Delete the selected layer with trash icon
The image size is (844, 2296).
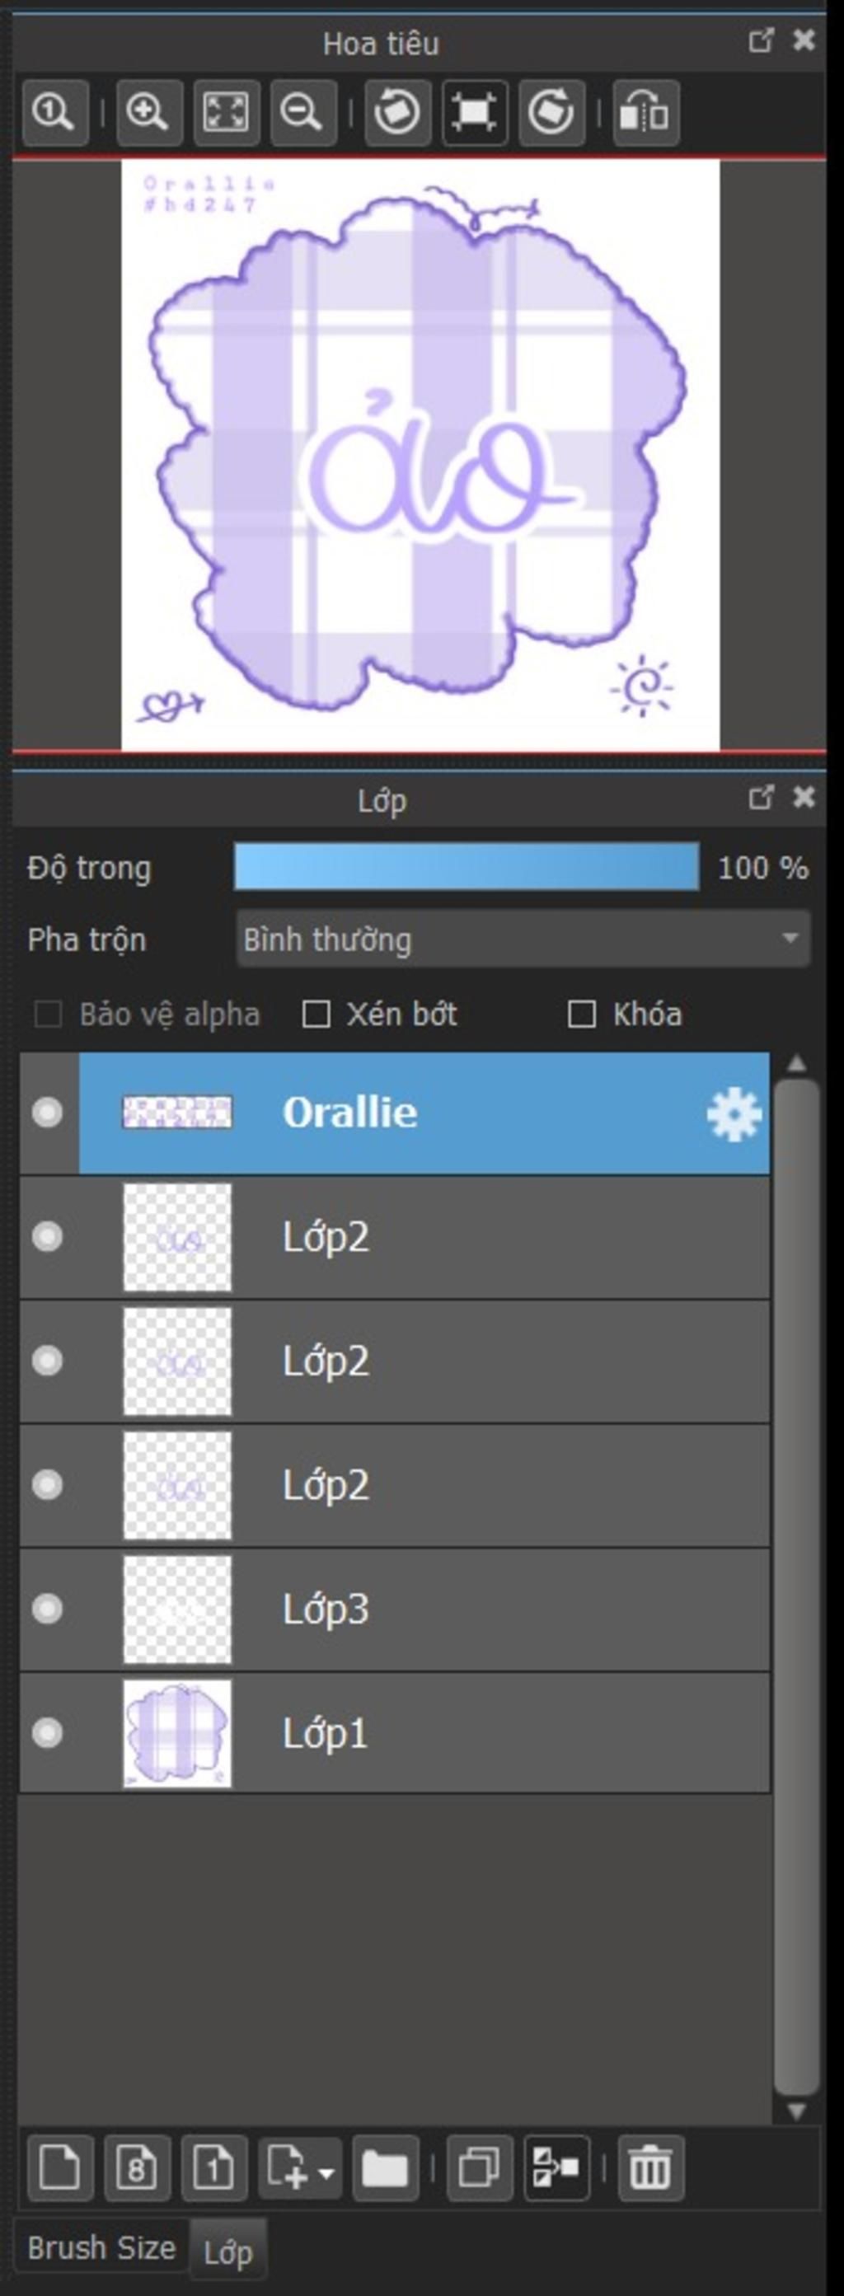[650, 2167]
